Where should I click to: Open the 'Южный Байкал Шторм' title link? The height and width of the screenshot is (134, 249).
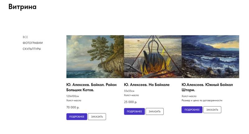207,87
